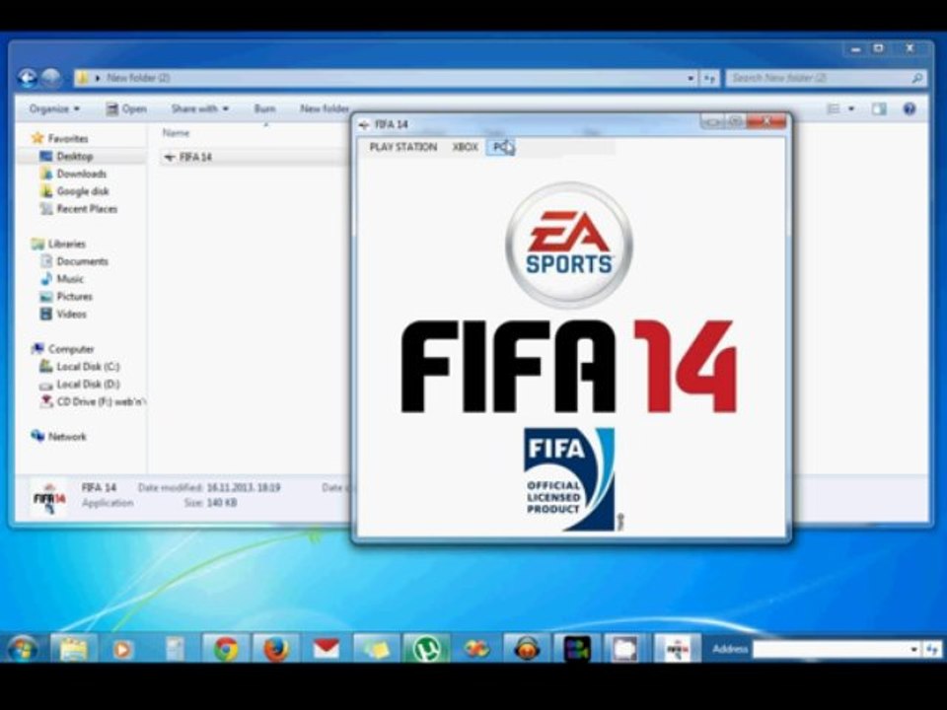Click the EA Sports logo image
This screenshot has height=710, width=947.
click(569, 246)
